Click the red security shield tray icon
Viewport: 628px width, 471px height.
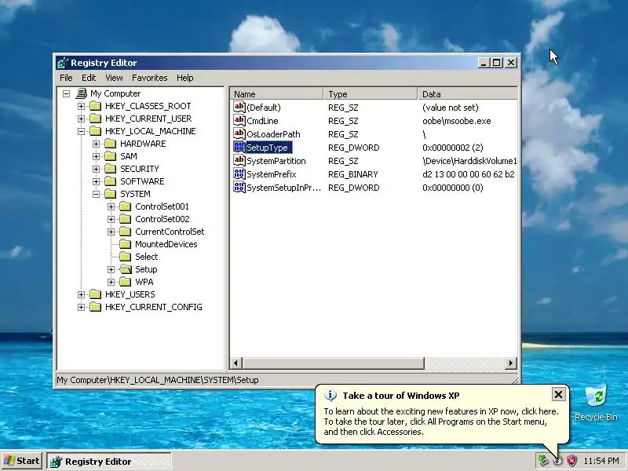(x=571, y=461)
